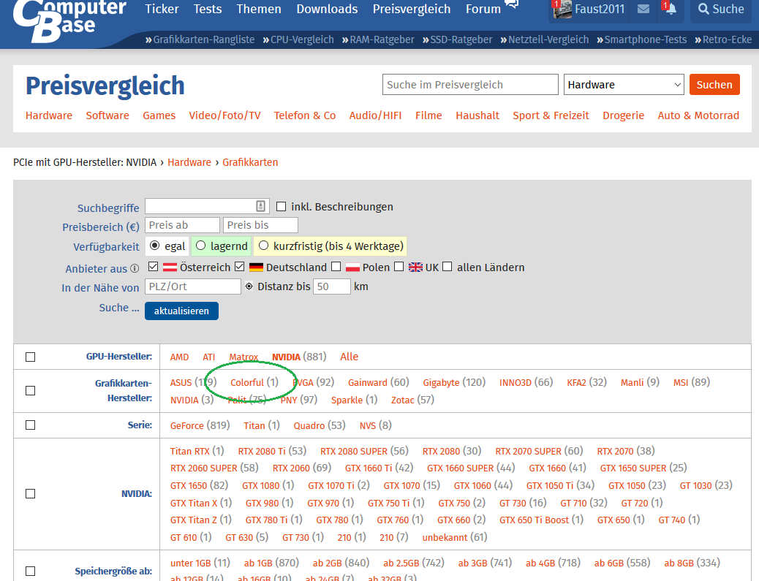Screen dimensions: 759x581
Task: Click the UK flag icon
Action: [x=415, y=267]
